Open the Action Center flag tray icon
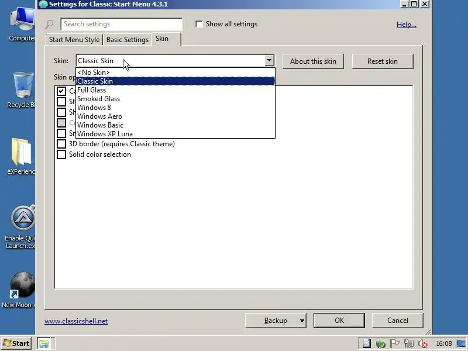 394,343
